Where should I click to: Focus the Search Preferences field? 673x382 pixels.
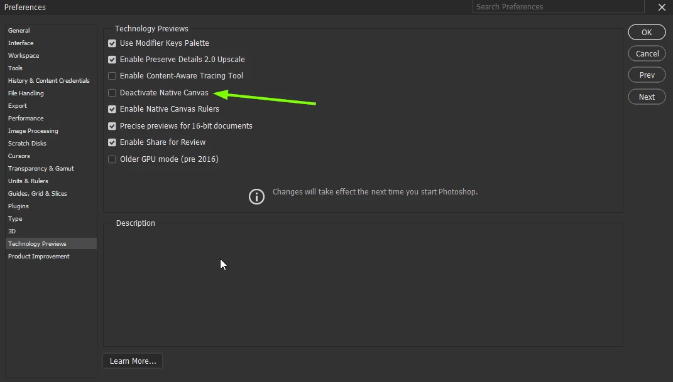559,6
